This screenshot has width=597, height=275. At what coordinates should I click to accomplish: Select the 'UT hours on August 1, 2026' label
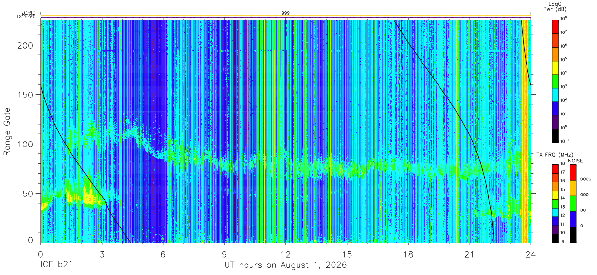[x=285, y=265]
